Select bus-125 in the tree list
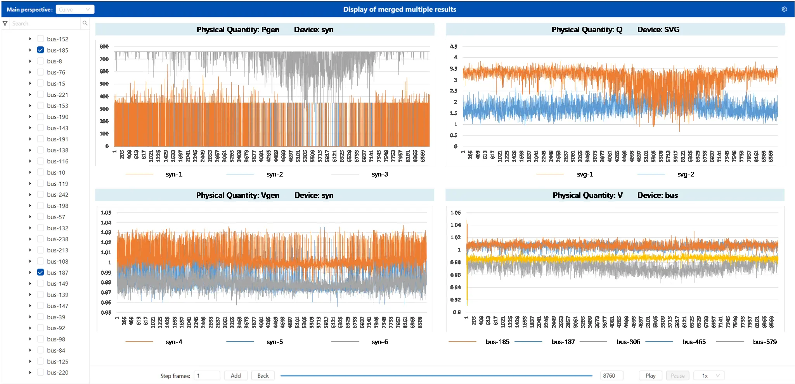Screen dimensions: 795x384 pyautogui.click(x=57, y=362)
